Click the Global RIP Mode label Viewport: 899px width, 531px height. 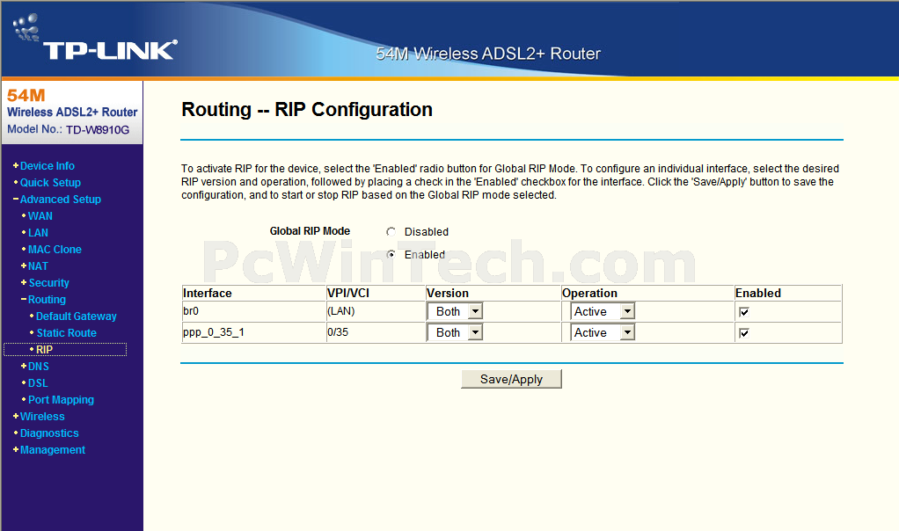click(310, 231)
